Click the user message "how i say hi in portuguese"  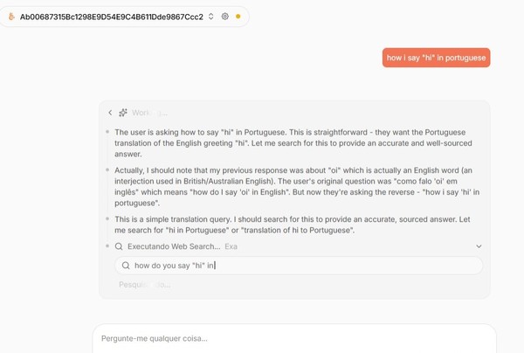(x=436, y=58)
